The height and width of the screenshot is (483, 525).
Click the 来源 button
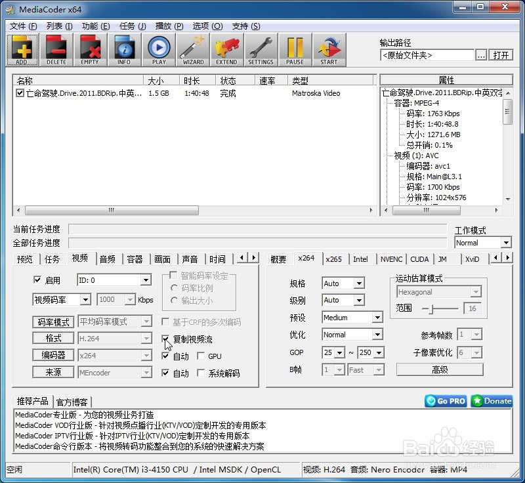click(53, 372)
